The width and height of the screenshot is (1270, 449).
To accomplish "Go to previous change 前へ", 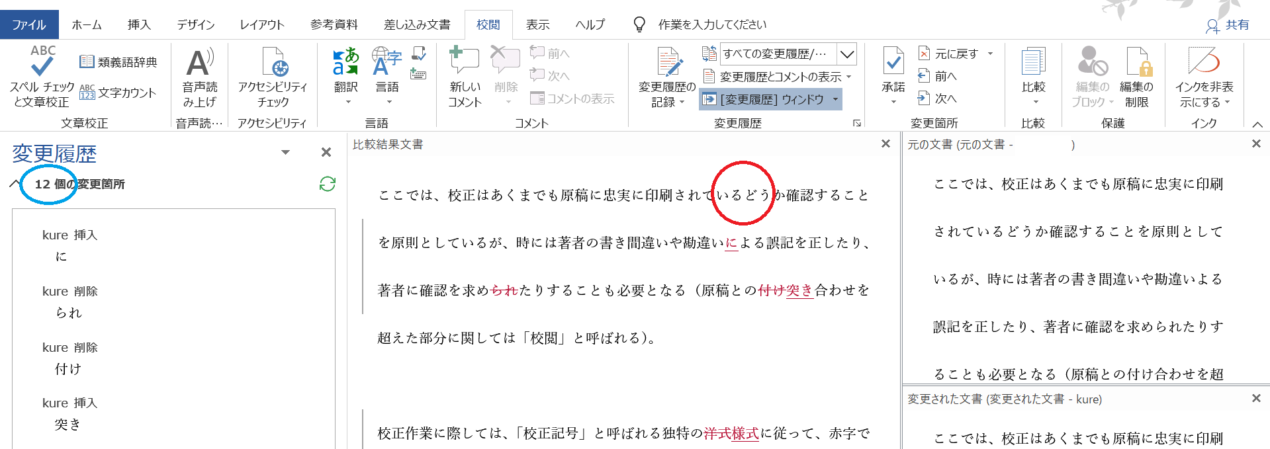I will [x=937, y=76].
